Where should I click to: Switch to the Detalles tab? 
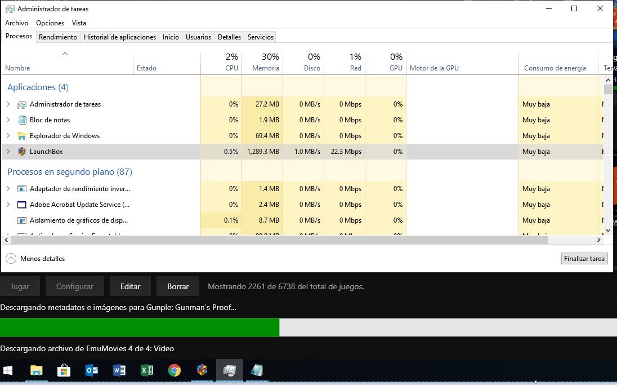230,37
